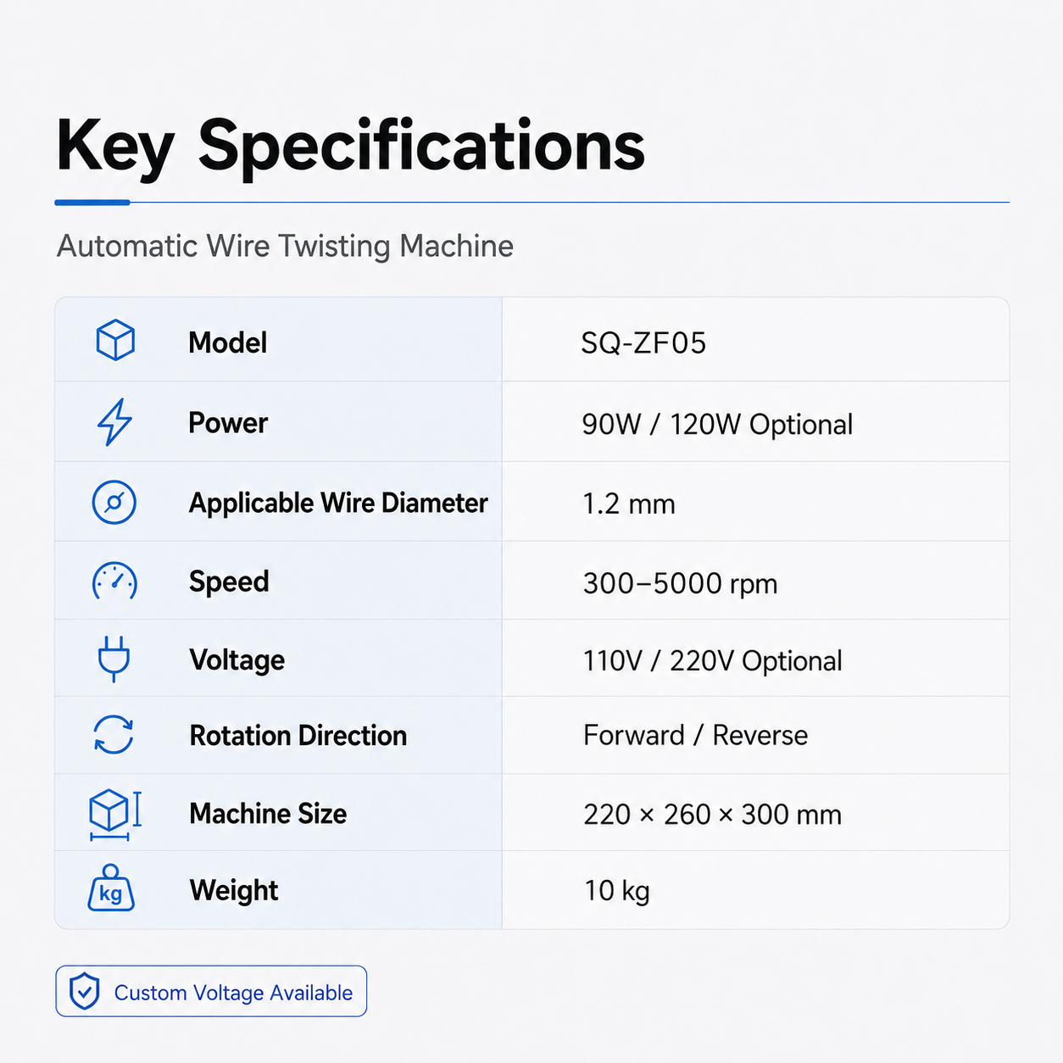Select the SQ-ZF05 model value
This screenshot has width=1063, height=1063.
click(x=643, y=343)
